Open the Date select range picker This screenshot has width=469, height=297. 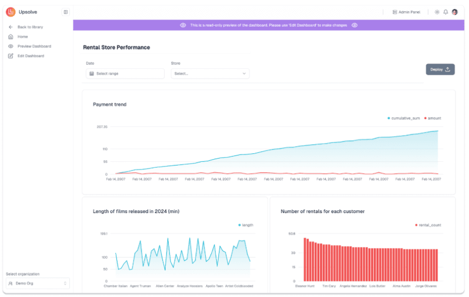[x=125, y=74]
